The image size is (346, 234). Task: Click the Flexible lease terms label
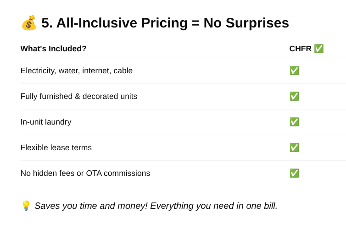point(56,147)
